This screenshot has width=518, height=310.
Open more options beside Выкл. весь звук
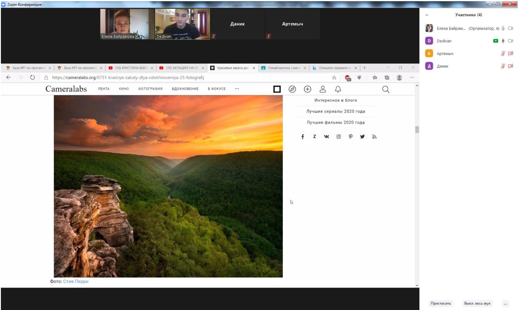click(x=505, y=304)
